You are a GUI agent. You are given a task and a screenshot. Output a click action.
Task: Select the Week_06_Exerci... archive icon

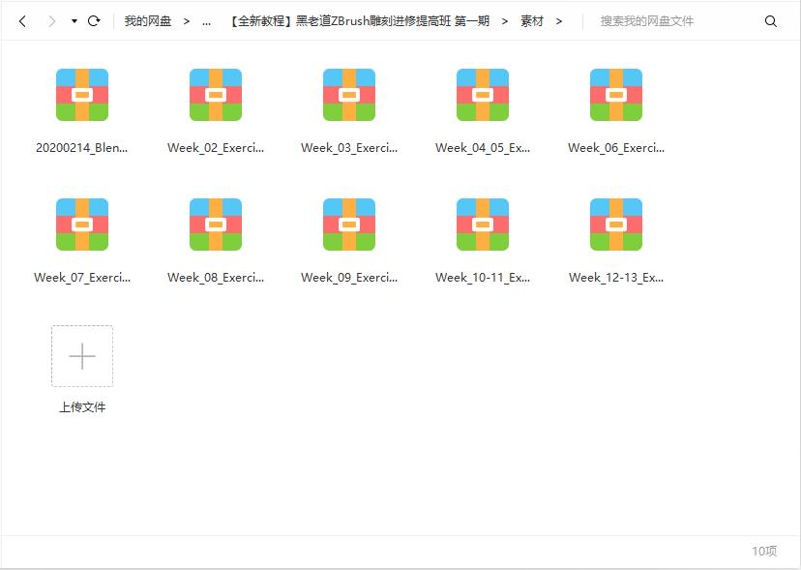pyautogui.click(x=616, y=95)
